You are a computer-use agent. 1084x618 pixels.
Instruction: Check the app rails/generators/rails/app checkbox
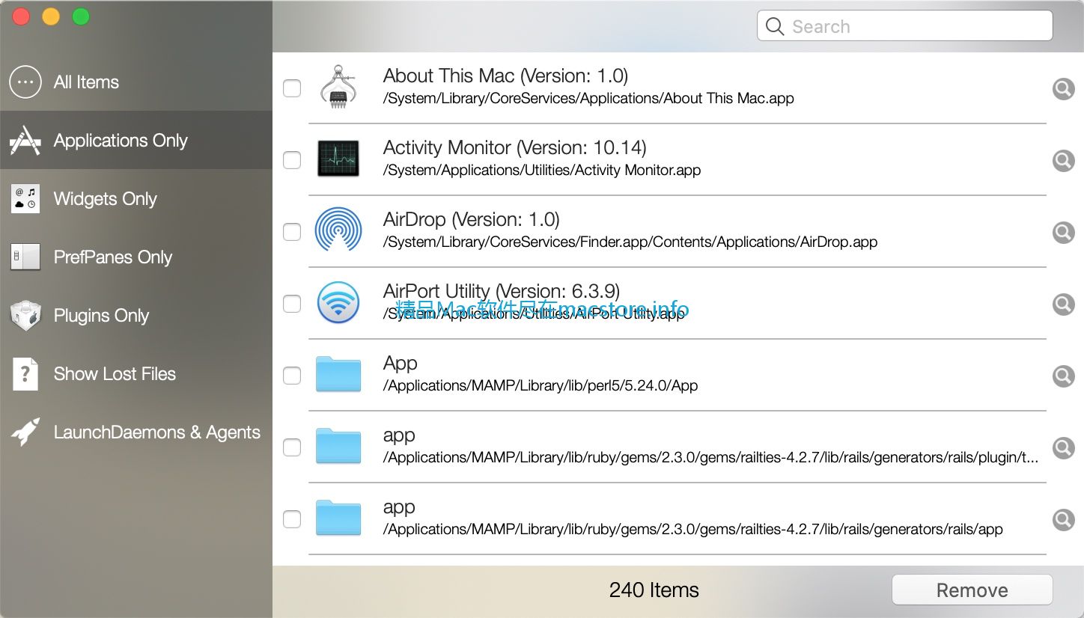(x=292, y=519)
